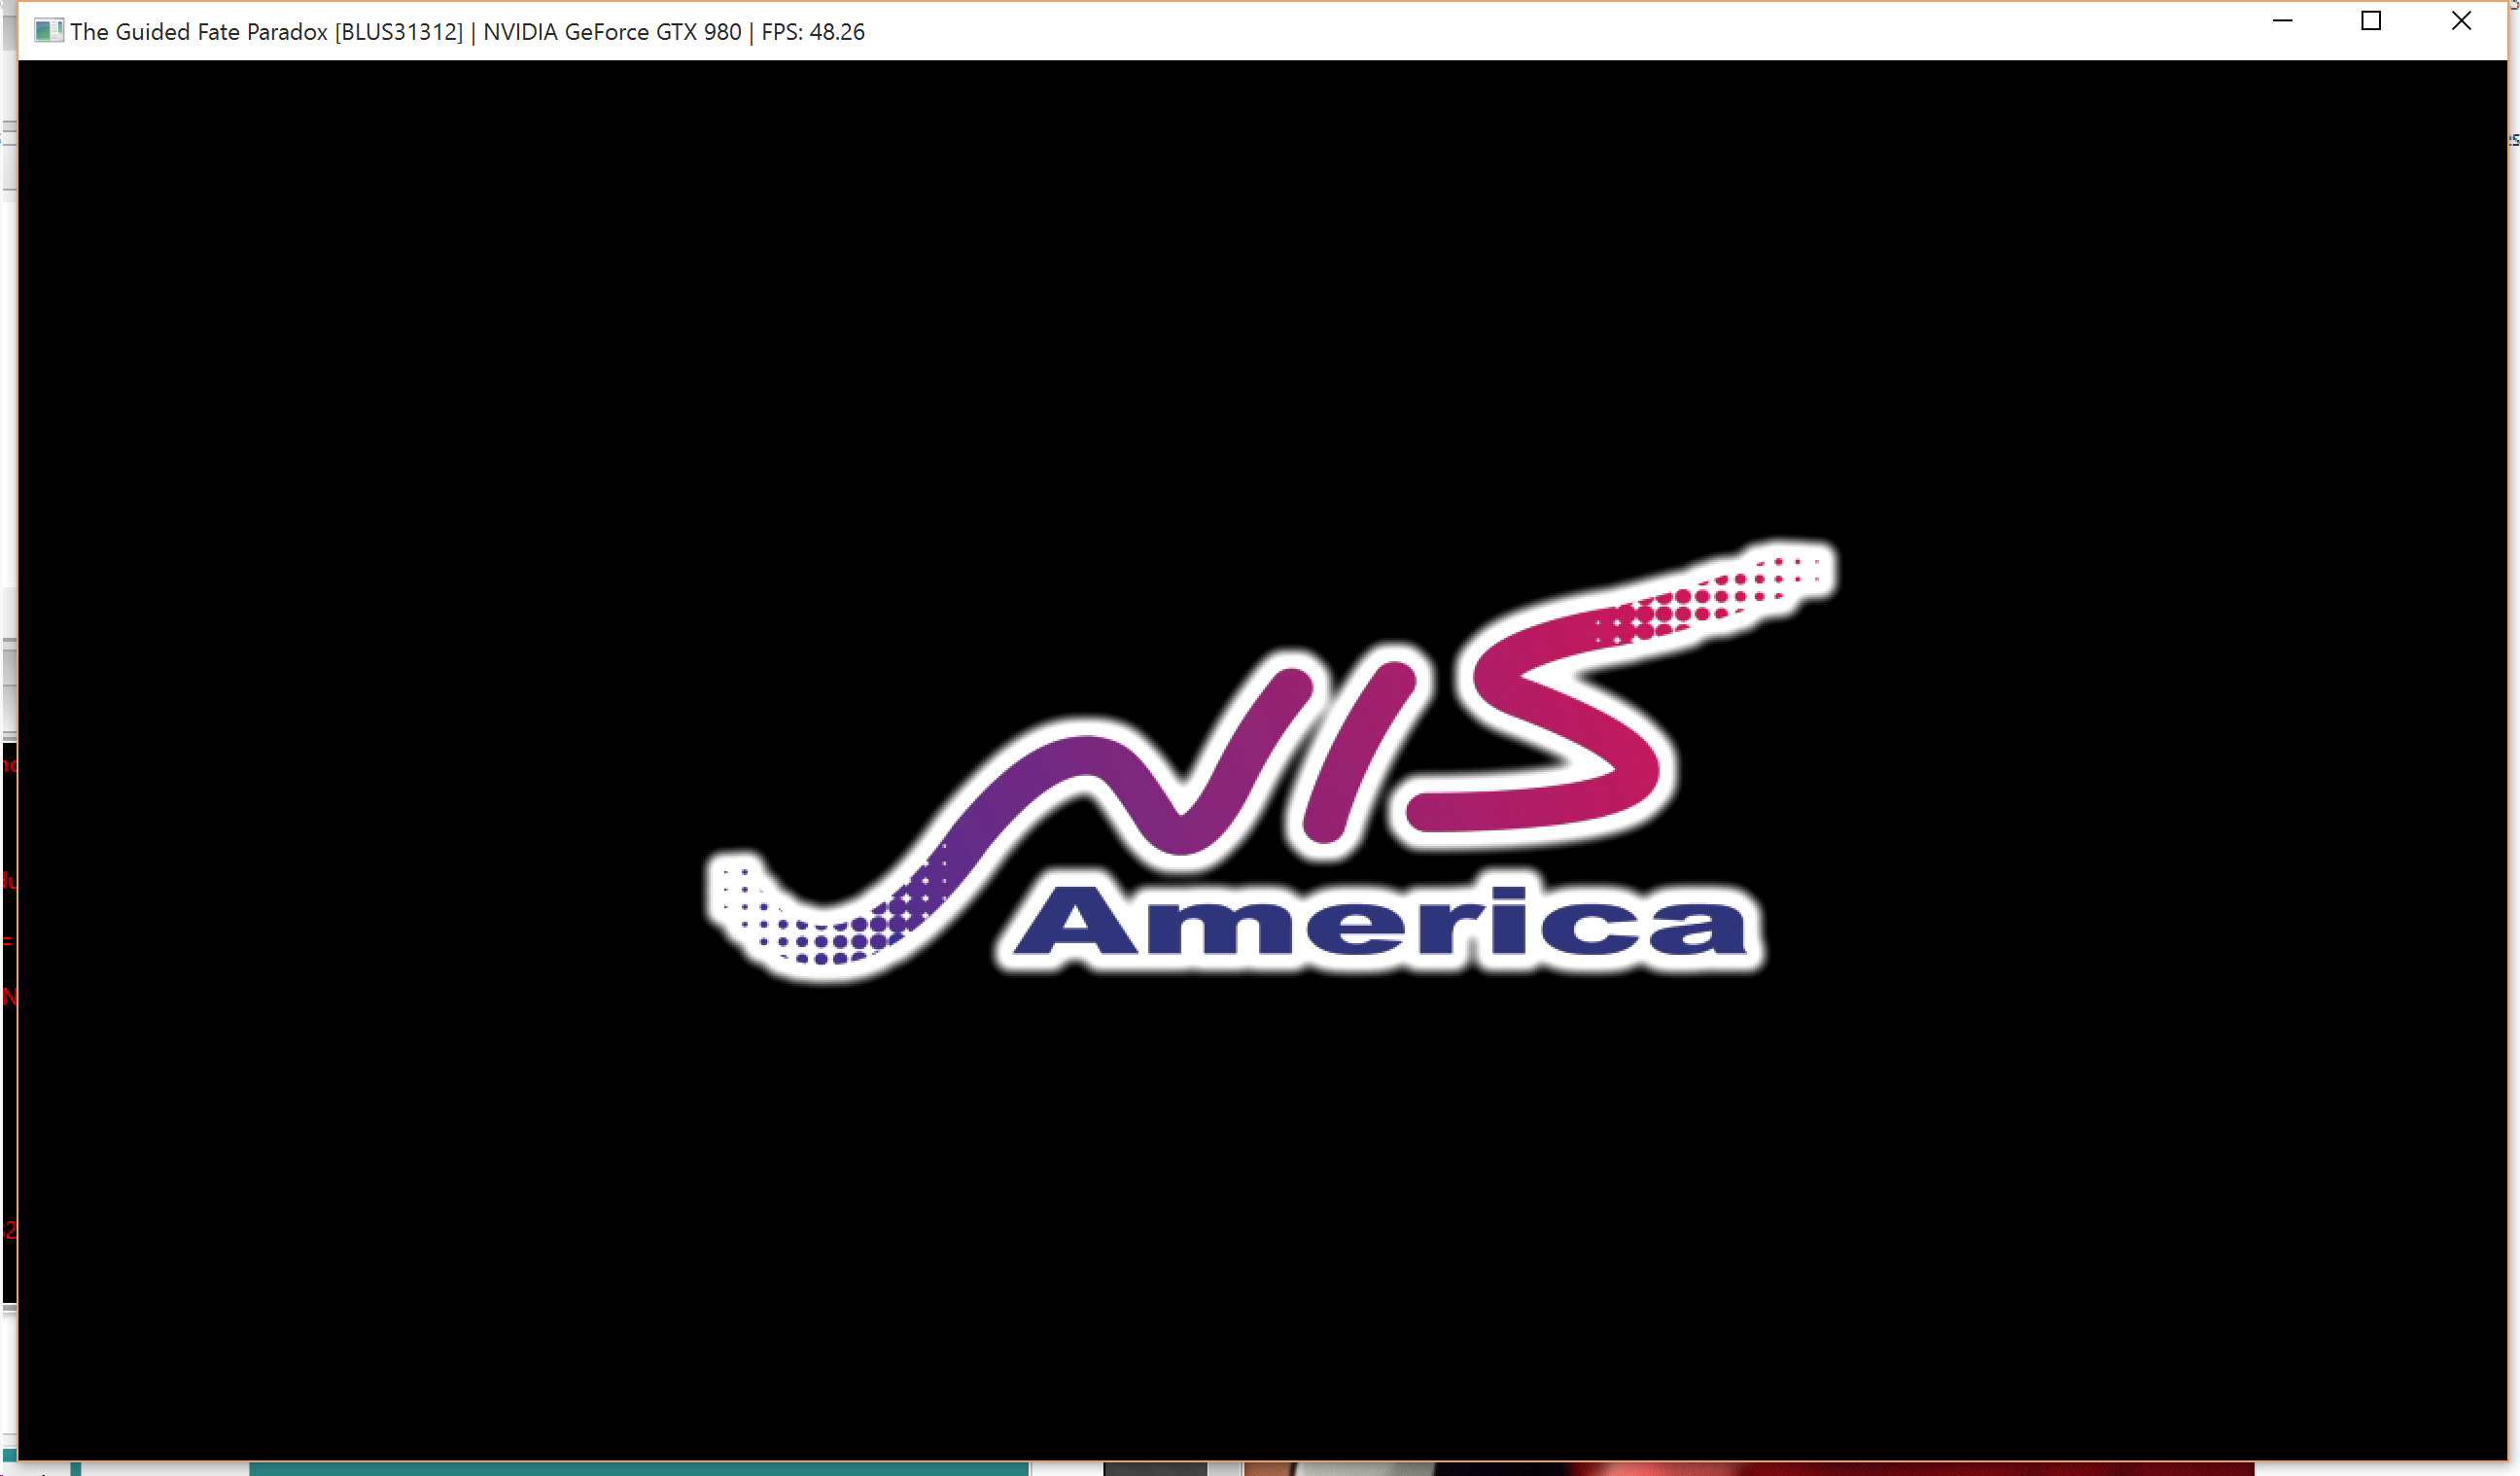
Task: Maximize the game window
Action: pos(2371,21)
